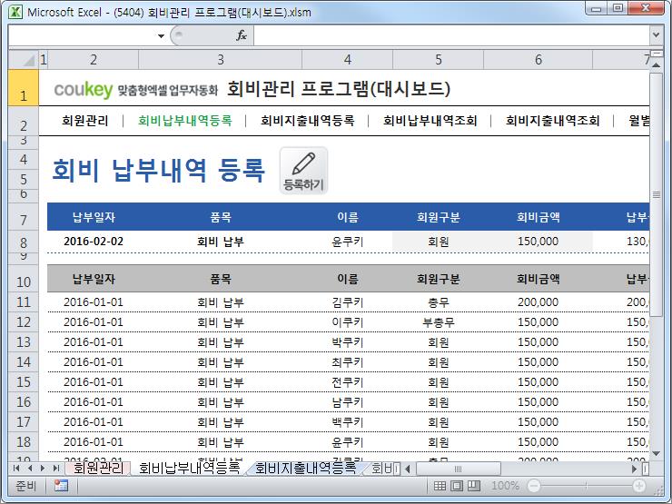
Task: Go to next sheet tab arrow
Action: (43, 468)
